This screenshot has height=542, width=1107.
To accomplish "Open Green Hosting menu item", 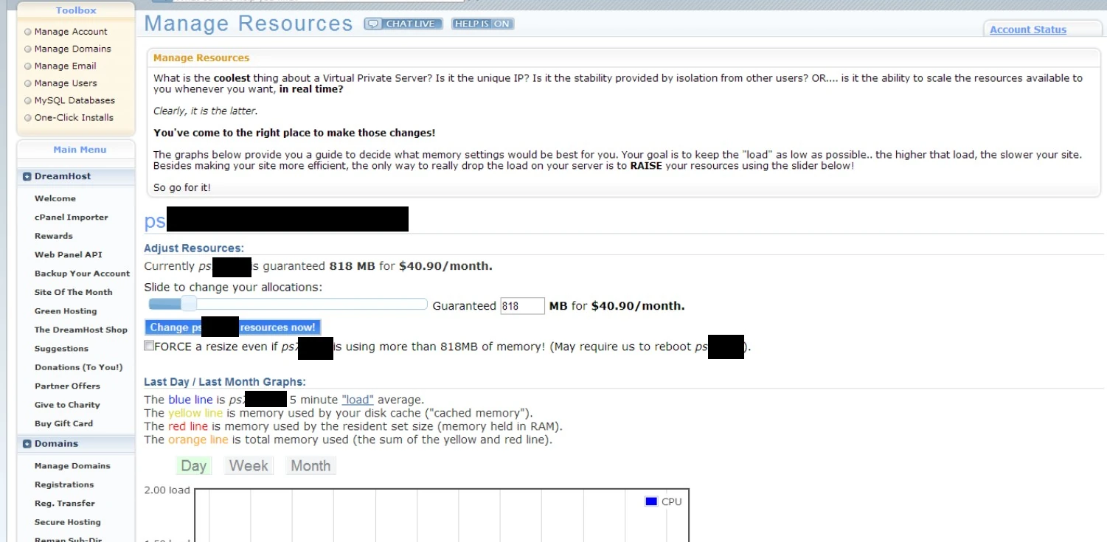I will point(66,311).
